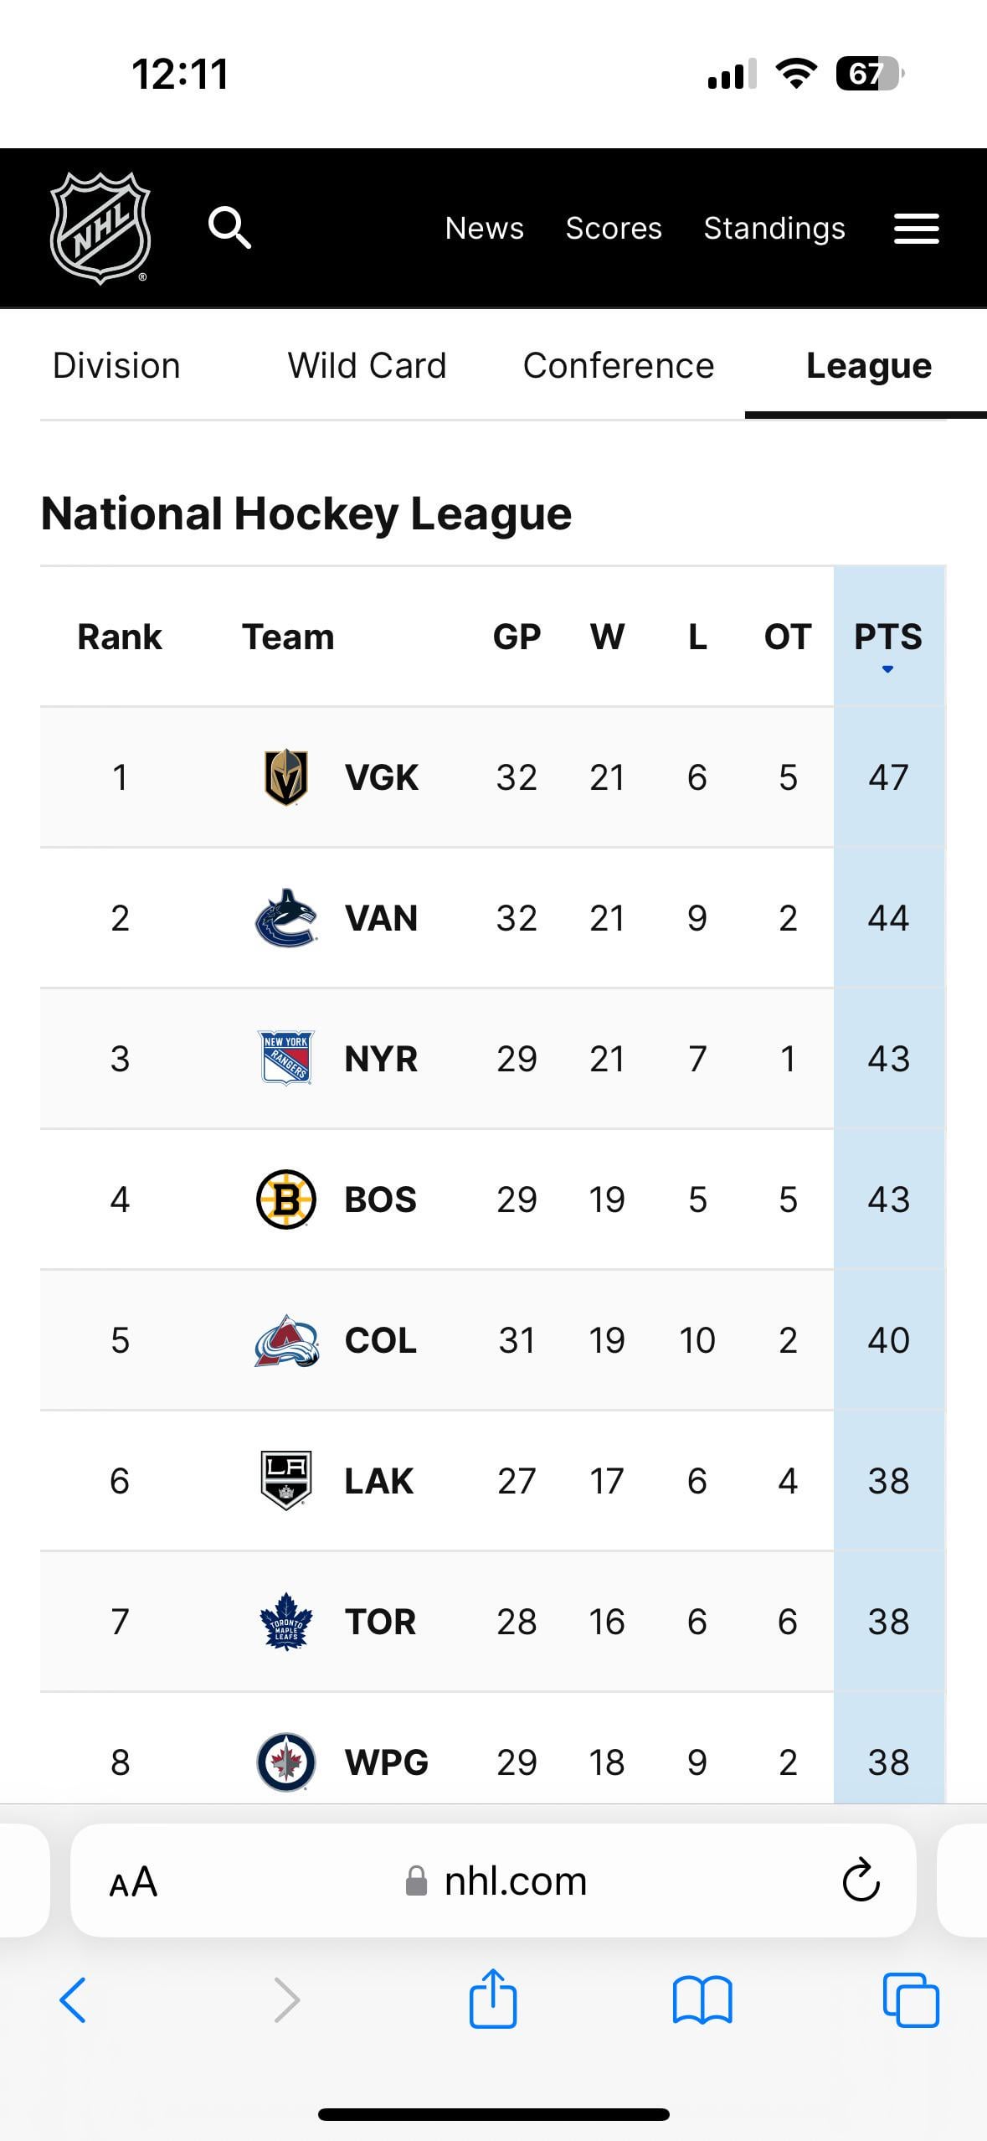This screenshot has width=987, height=2141.
Task: Select the Conference standings tab
Action: point(618,366)
